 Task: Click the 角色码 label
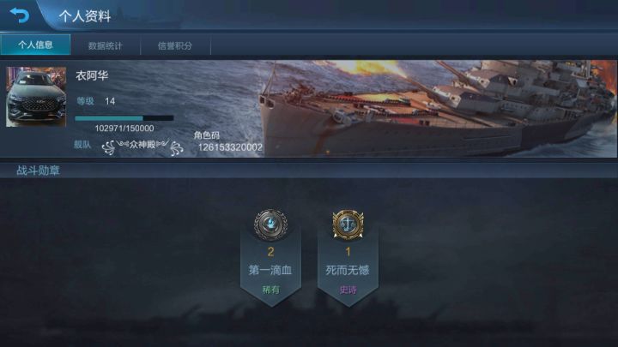207,135
